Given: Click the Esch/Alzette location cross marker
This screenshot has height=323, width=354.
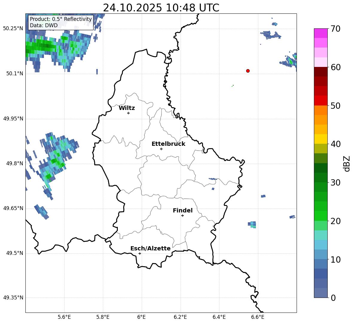Looking at the screenshot, I should point(140,253).
